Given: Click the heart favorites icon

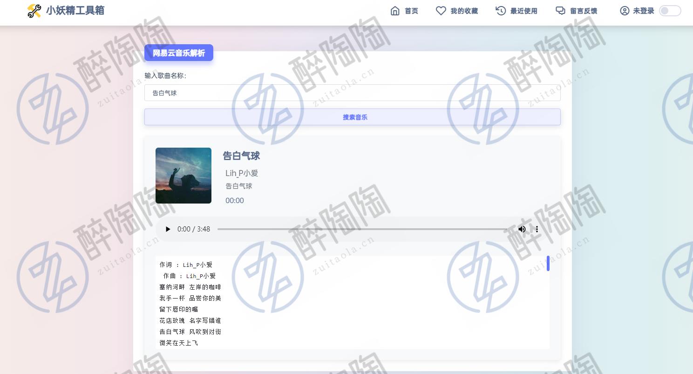Looking at the screenshot, I should pos(441,11).
